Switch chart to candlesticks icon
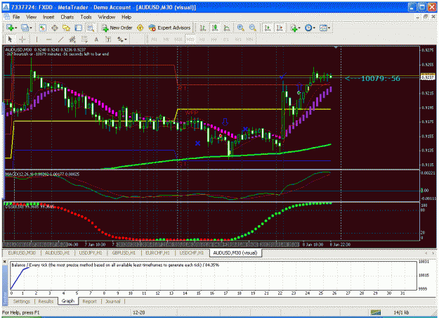This screenshot has width=439, height=318. (215, 27)
